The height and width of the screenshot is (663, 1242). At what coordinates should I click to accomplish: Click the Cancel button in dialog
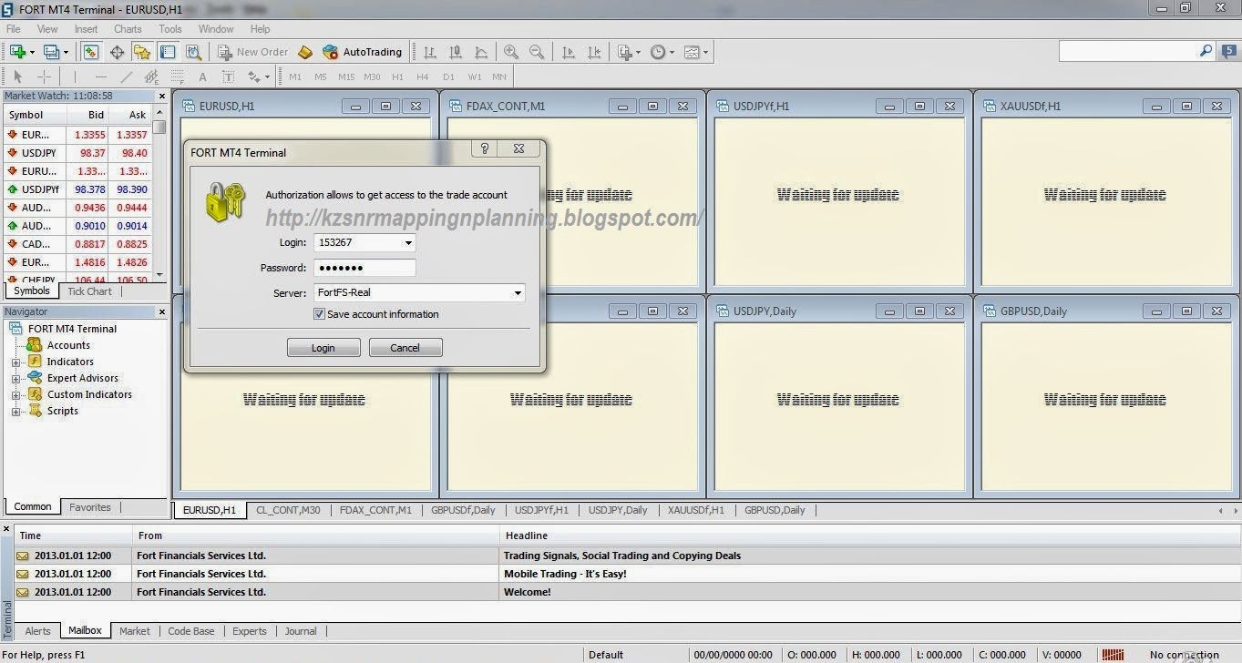click(405, 348)
